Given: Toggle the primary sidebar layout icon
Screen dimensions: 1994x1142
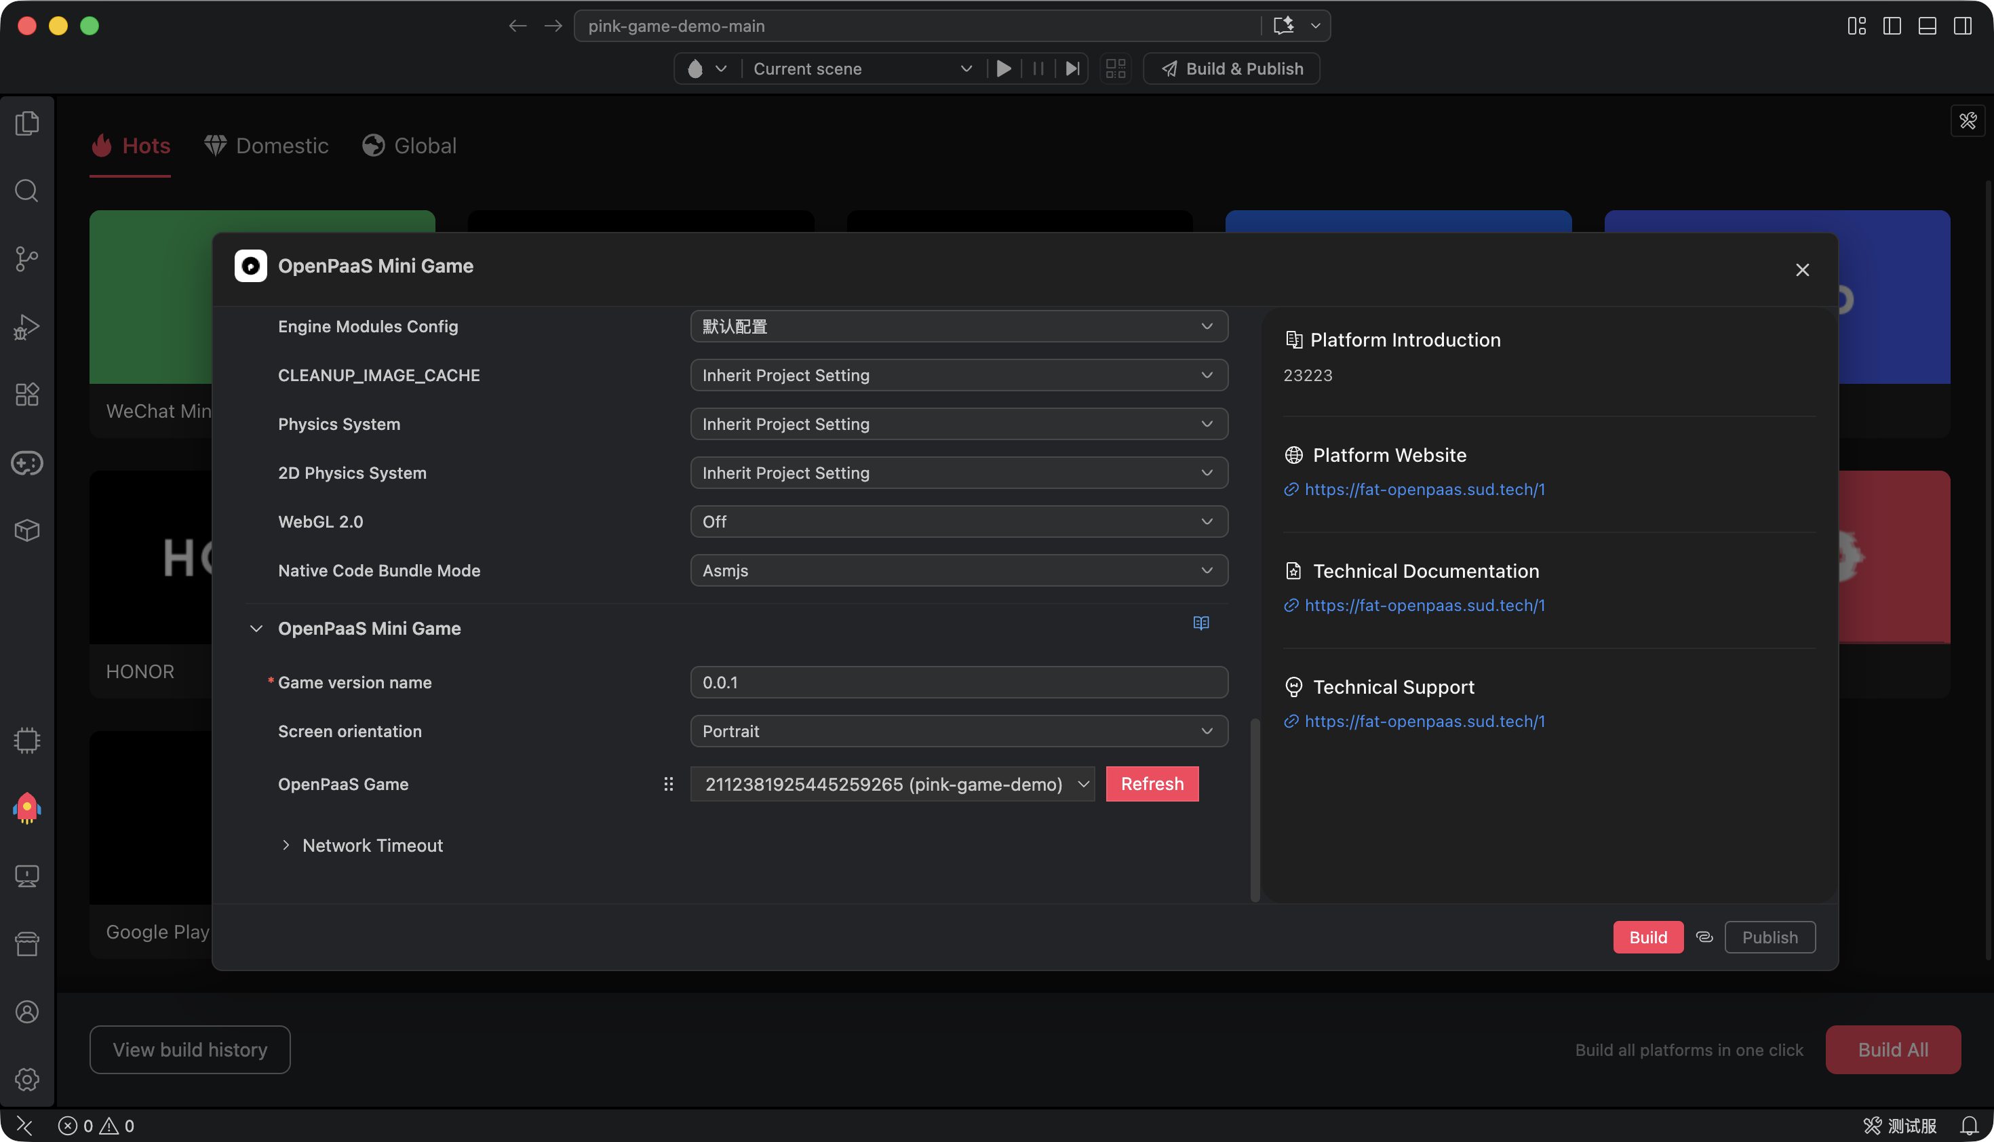Looking at the screenshot, I should (x=1892, y=26).
